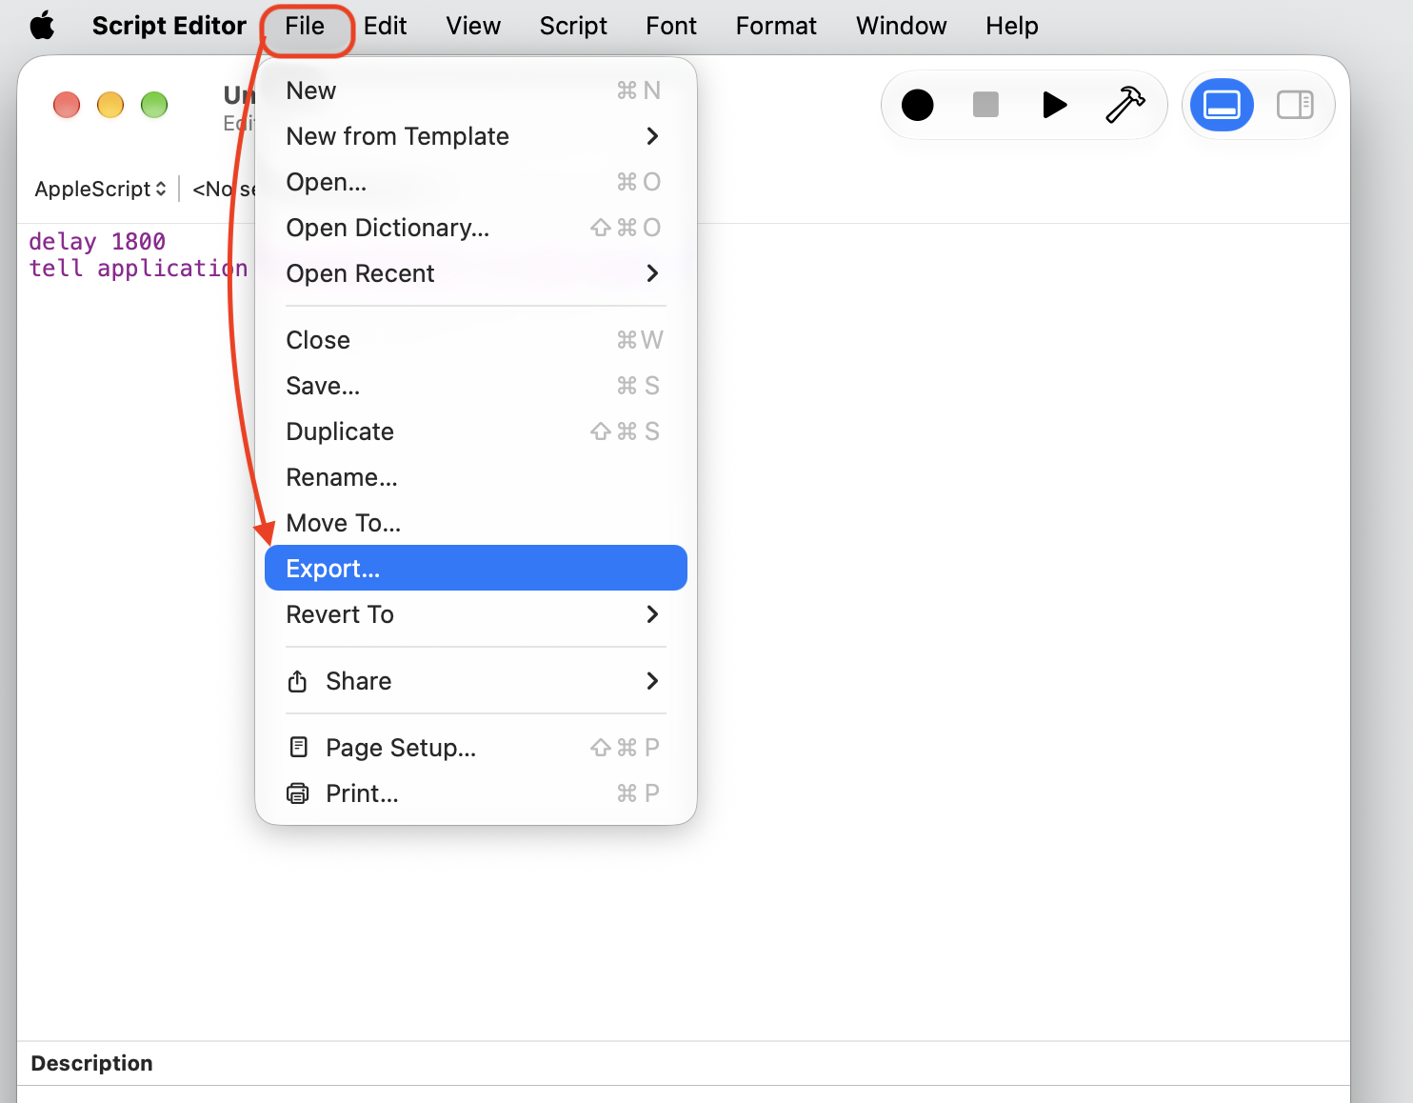Open the Font menu
1413x1103 pixels.
pyautogui.click(x=671, y=26)
